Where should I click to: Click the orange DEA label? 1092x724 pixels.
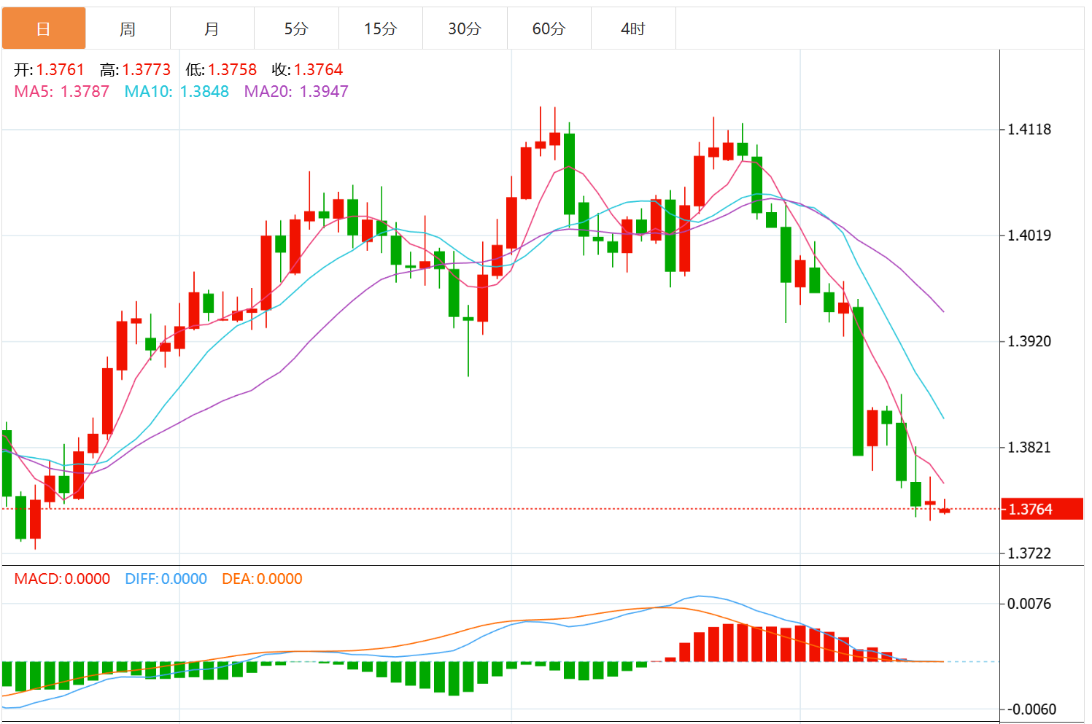point(262,579)
